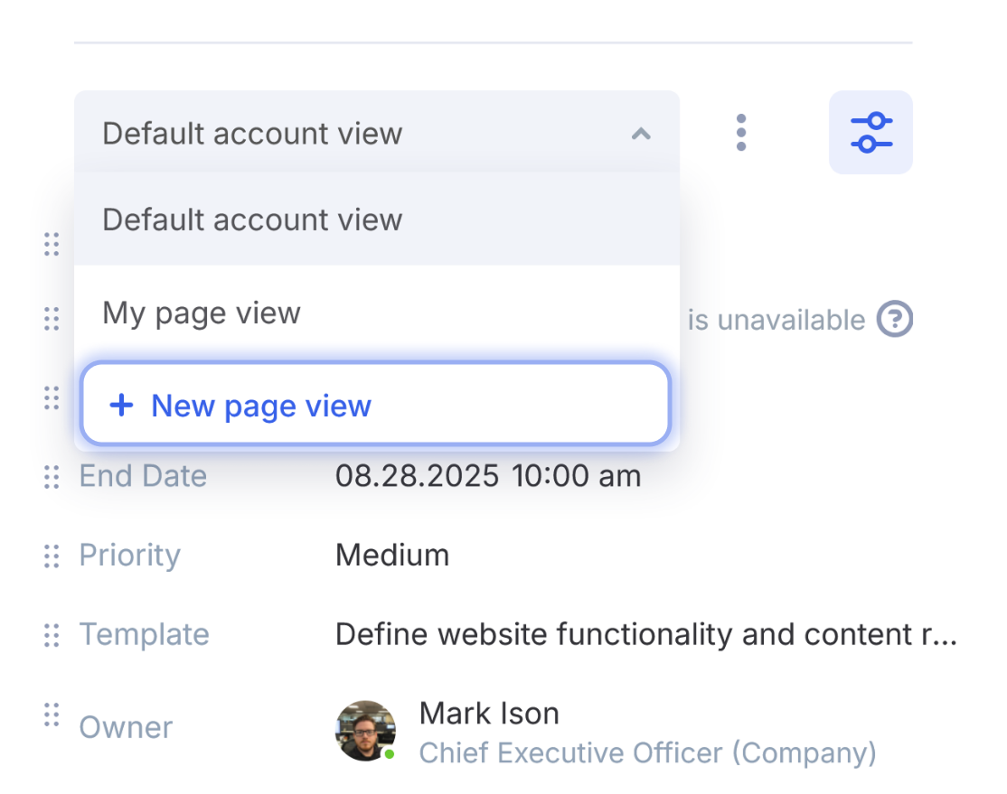1007x794 pixels.
Task: Click the green online status dot on avatar
Action: (x=389, y=753)
